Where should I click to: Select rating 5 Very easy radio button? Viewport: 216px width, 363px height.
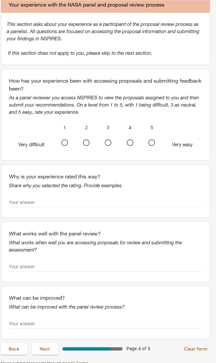[152, 143]
